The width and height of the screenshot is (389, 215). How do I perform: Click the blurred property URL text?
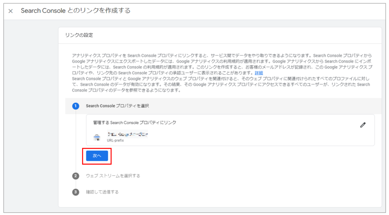tap(128, 134)
